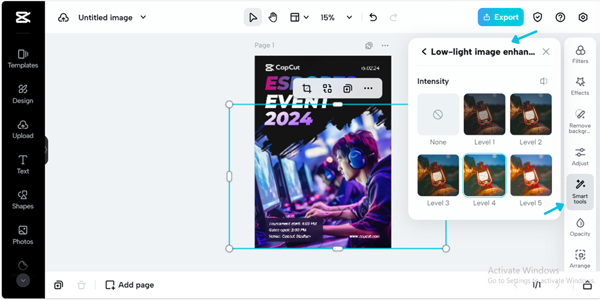Click the Intensity heading text

tap(433, 81)
